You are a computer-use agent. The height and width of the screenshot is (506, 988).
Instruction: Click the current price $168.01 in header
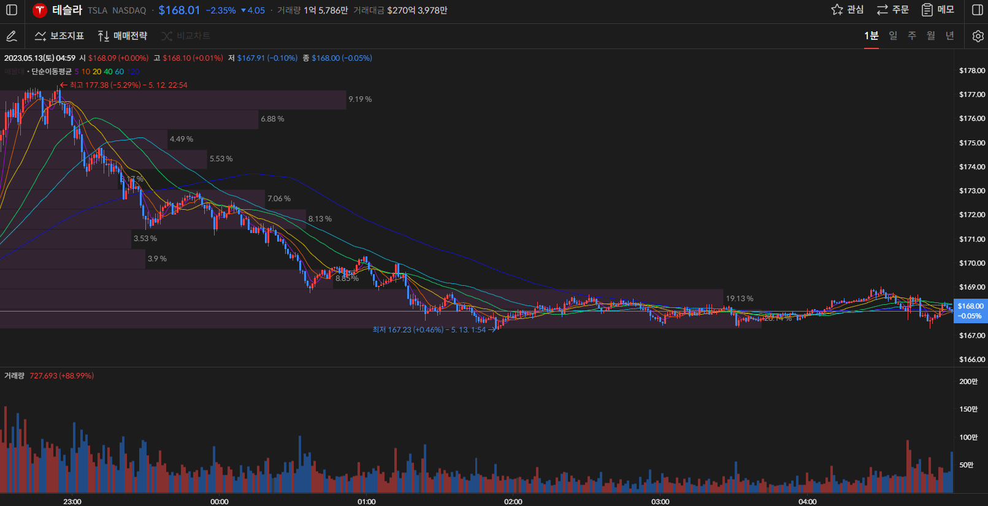(x=179, y=10)
